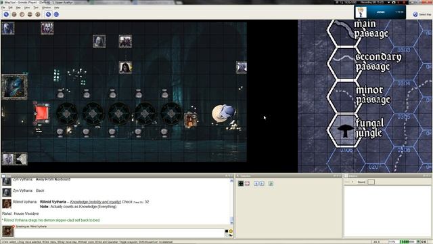Open the View menu

[27, 7]
